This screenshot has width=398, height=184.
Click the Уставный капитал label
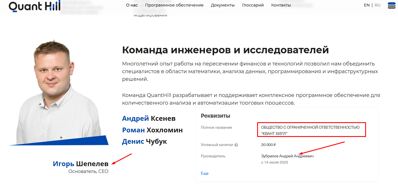click(217, 145)
